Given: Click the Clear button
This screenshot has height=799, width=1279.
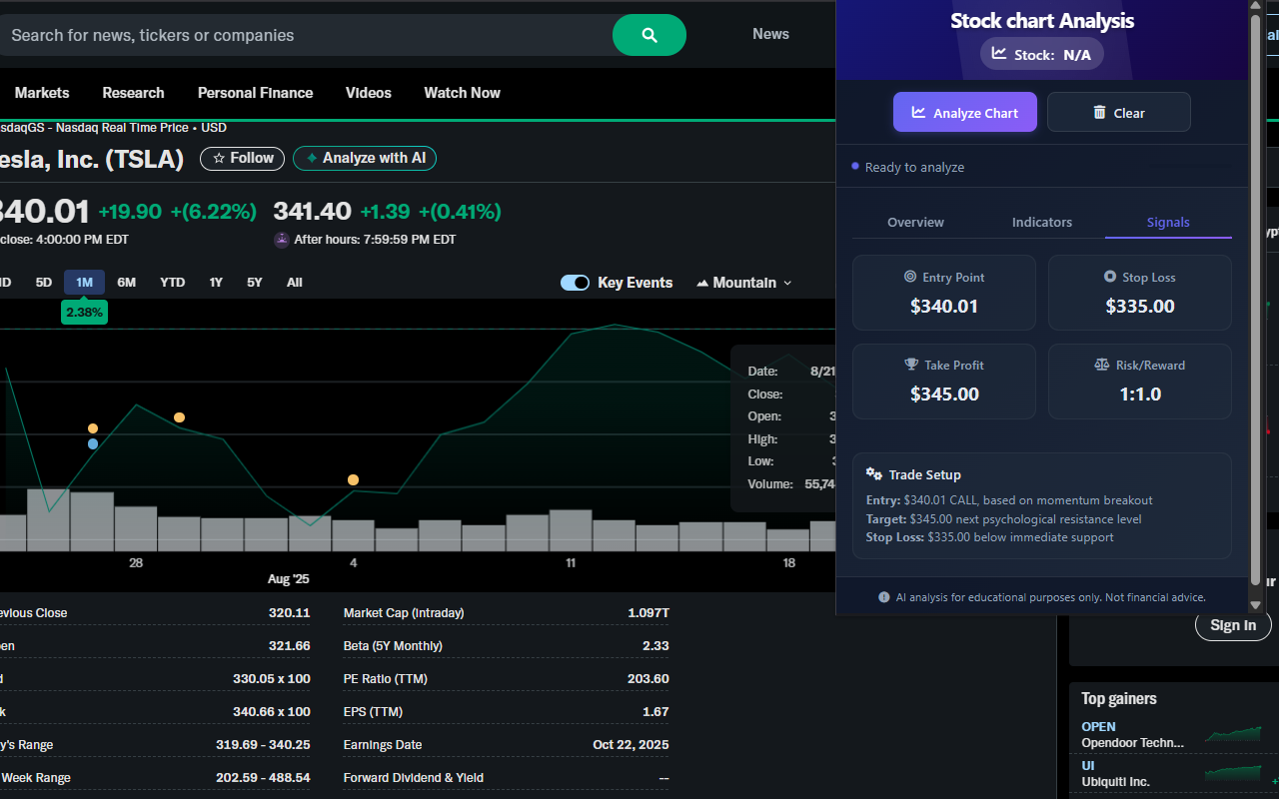Looking at the screenshot, I should (x=1119, y=112).
